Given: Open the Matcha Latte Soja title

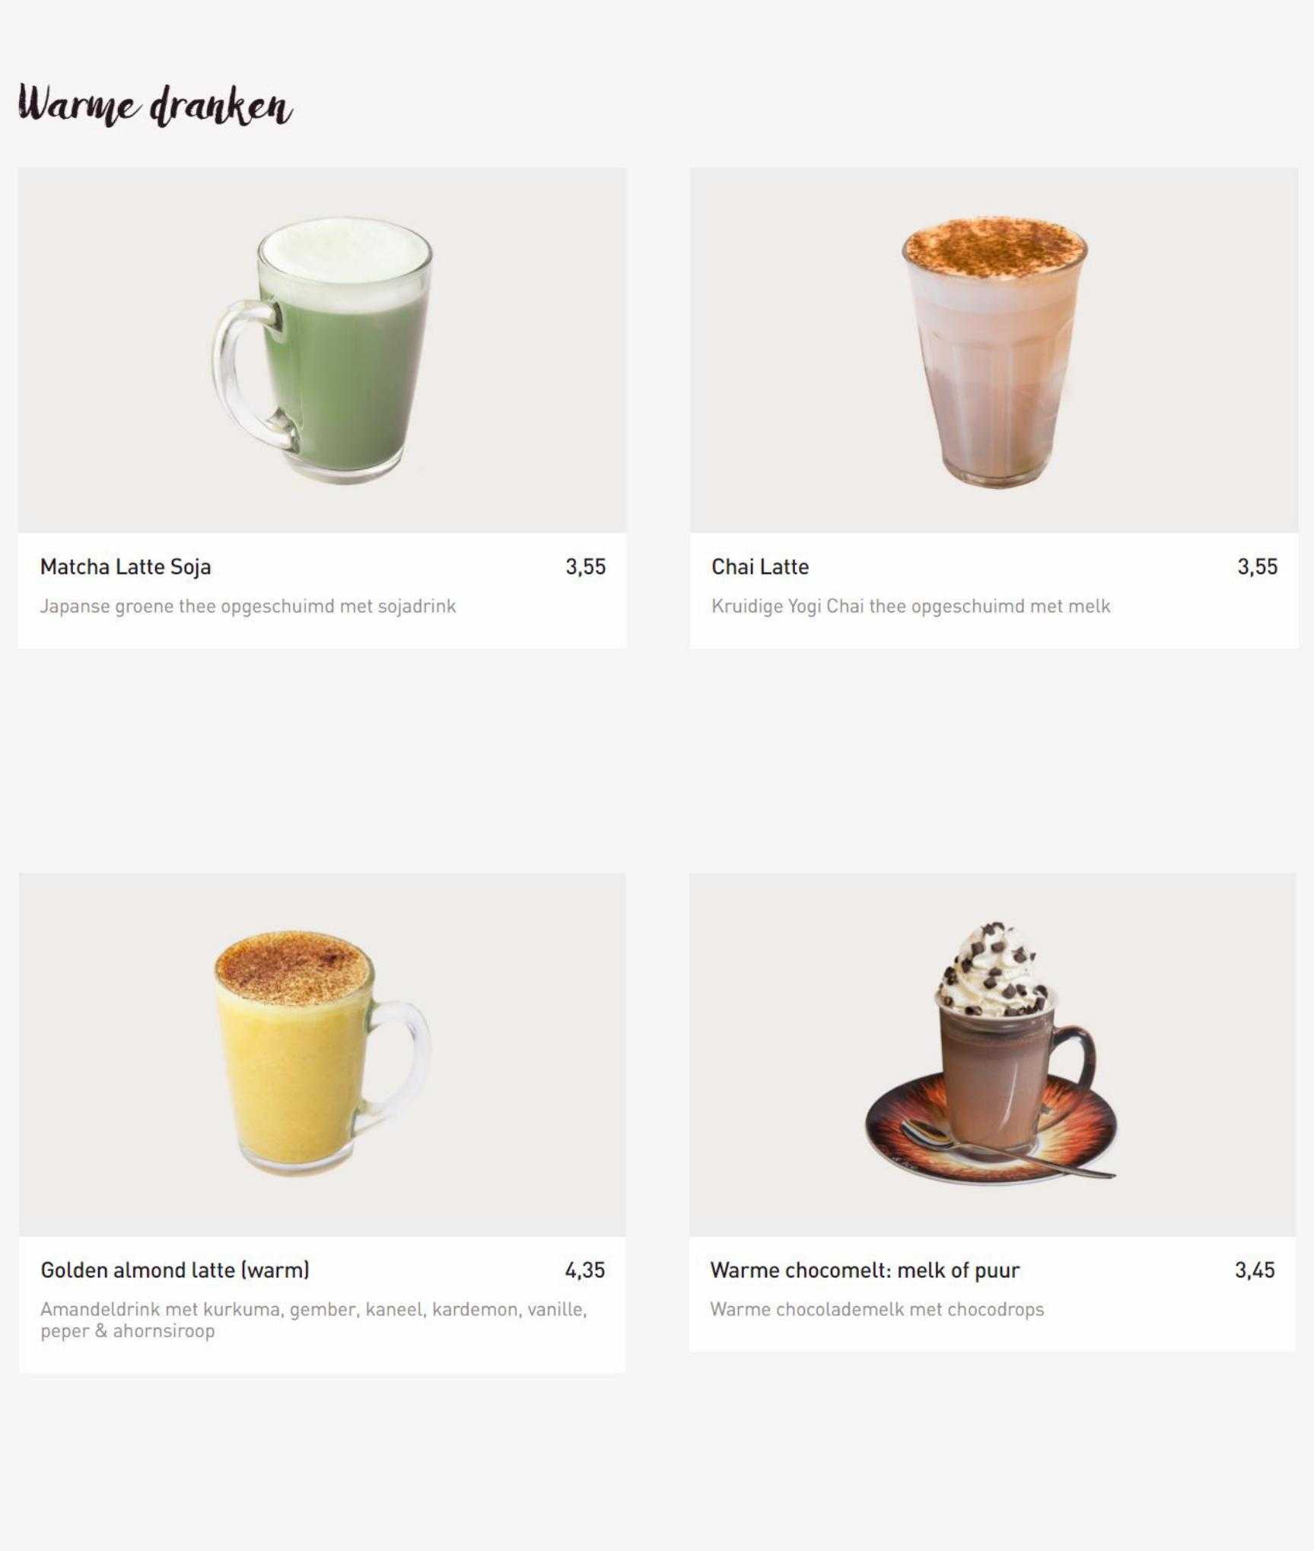Looking at the screenshot, I should click(126, 567).
